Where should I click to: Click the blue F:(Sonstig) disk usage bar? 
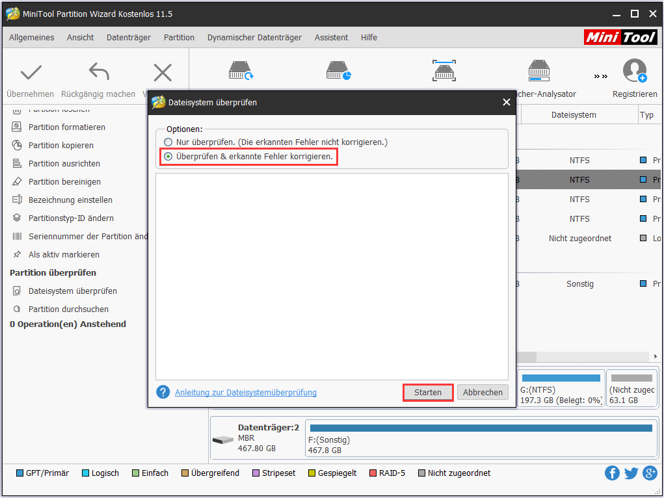click(x=481, y=428)
